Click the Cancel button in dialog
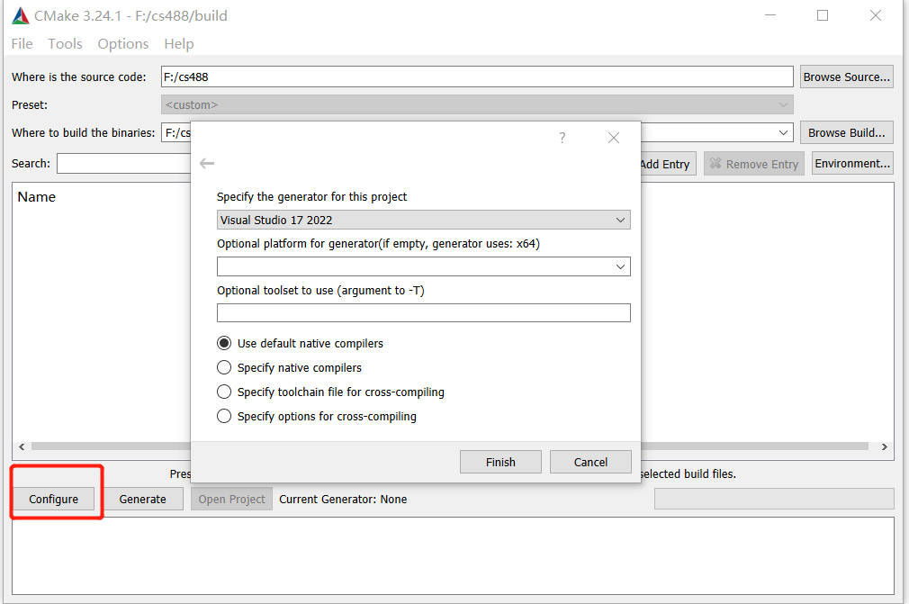 pyautogui.click(x=590, y=462)
